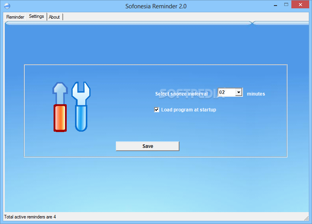Viewport: 312px width, 224px height.
Task: Click the 'Total active reminders are 4' status text
Action: click(30, 217)
